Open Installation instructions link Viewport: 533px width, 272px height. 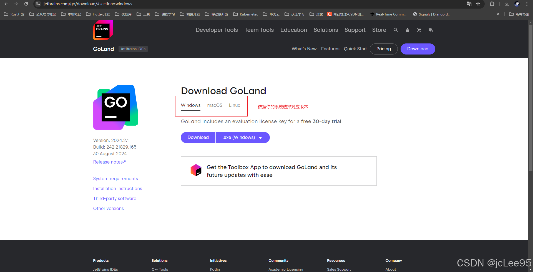pos(118,189)
